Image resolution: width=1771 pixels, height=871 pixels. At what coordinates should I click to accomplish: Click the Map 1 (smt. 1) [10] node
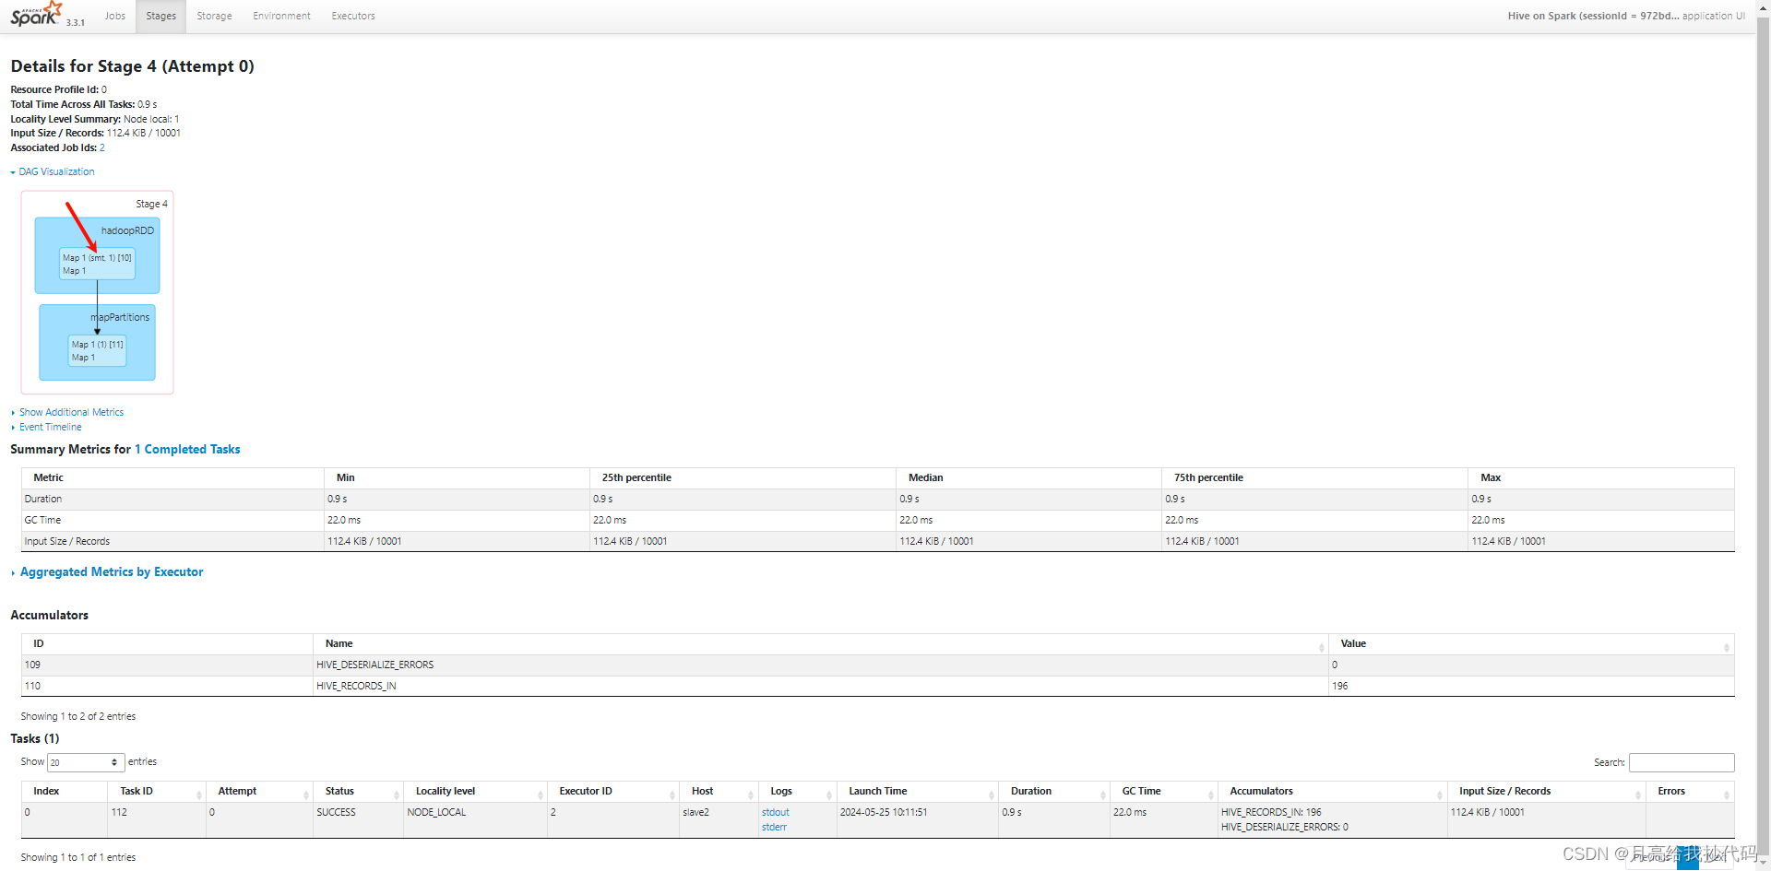pyautogui.click(x=97, y=264)
